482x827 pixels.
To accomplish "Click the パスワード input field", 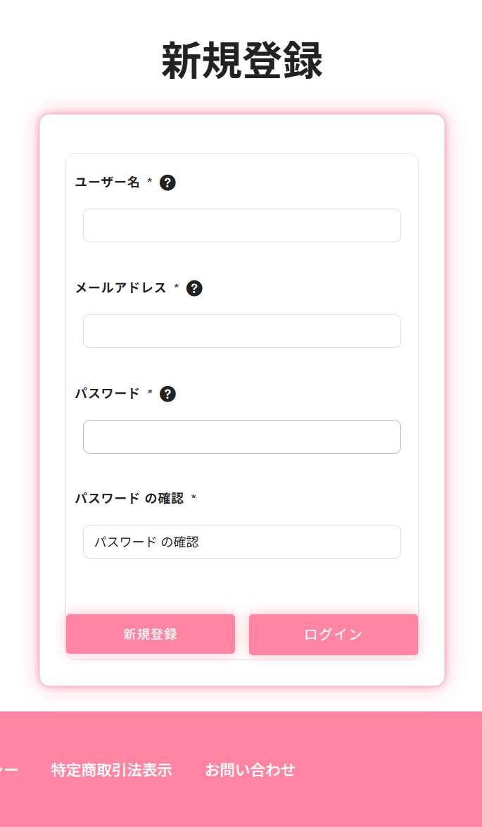I will 241,436.
